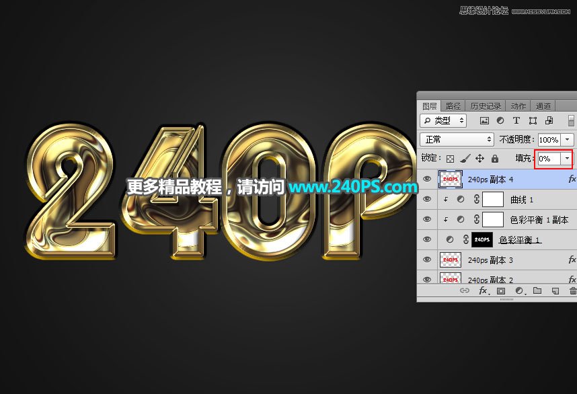Screen dimensions: 577x394
Task: Filter layers by adjustment layer type
Action: click(500, 120)
